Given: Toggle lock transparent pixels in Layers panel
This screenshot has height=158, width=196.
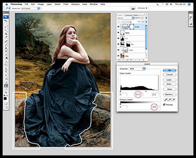Looking at the screenshot, I should point(123,22).
